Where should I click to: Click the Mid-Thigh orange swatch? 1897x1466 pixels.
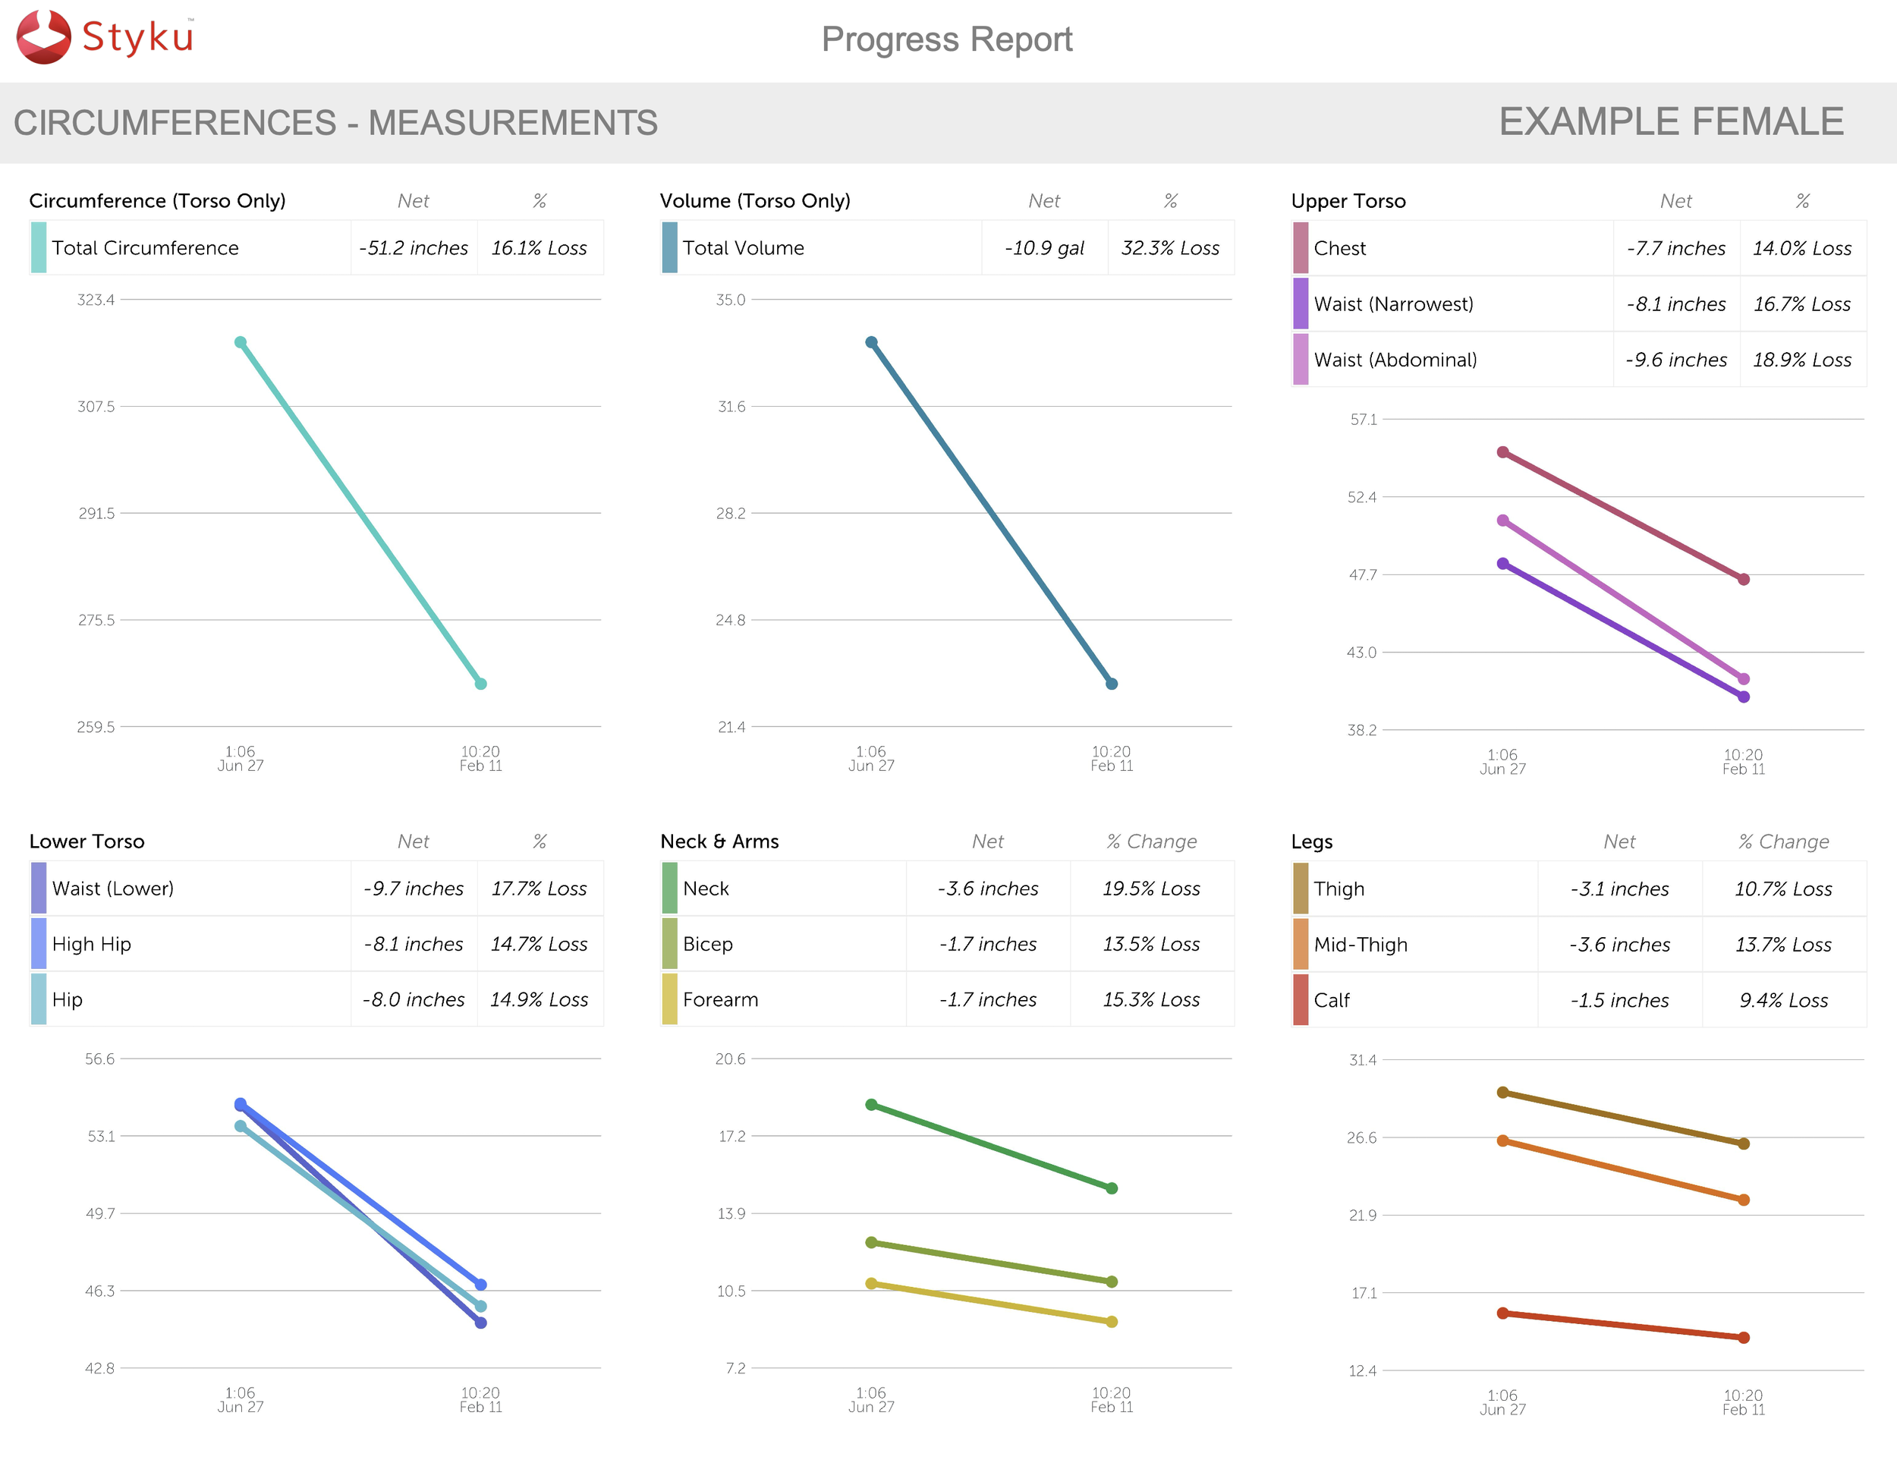[1301, 944]
